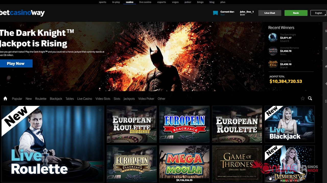Click the Play Now button

coord(16,64)
